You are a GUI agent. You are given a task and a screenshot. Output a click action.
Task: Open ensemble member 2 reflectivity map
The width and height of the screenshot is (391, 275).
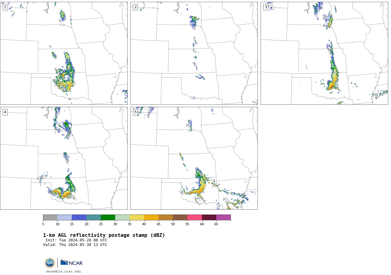[194, 53]
